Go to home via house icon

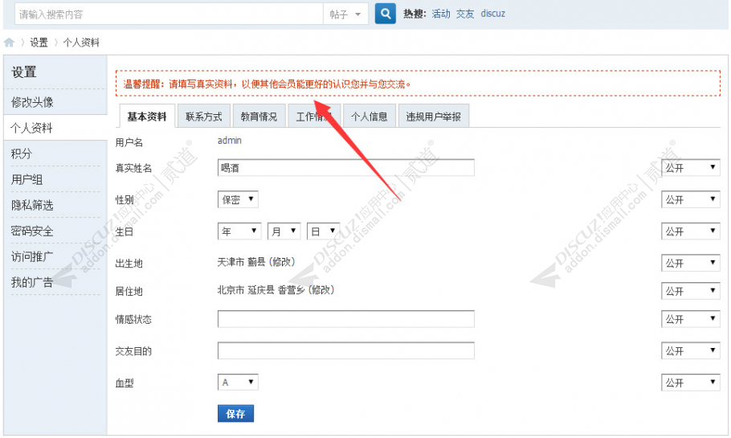coord(9,43)
